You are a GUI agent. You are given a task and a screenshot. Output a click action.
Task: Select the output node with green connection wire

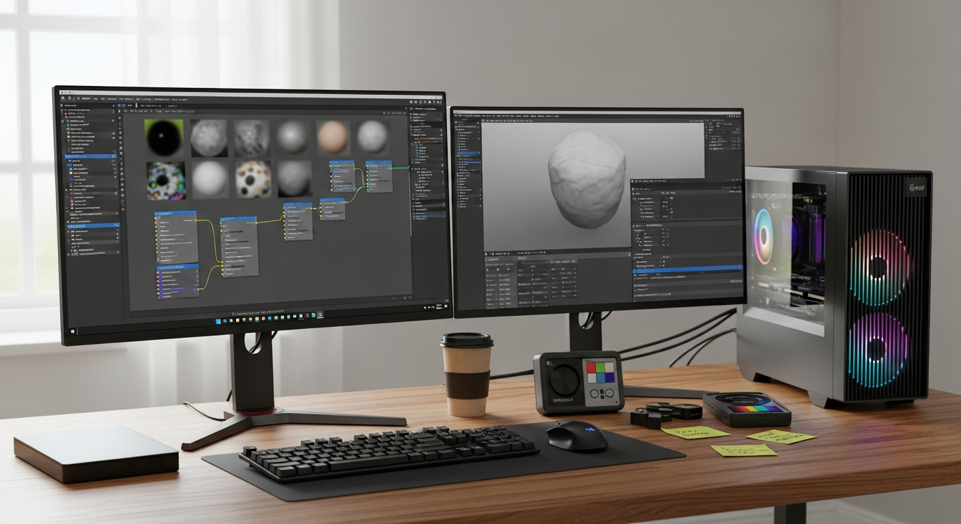[x=379, y=177]
